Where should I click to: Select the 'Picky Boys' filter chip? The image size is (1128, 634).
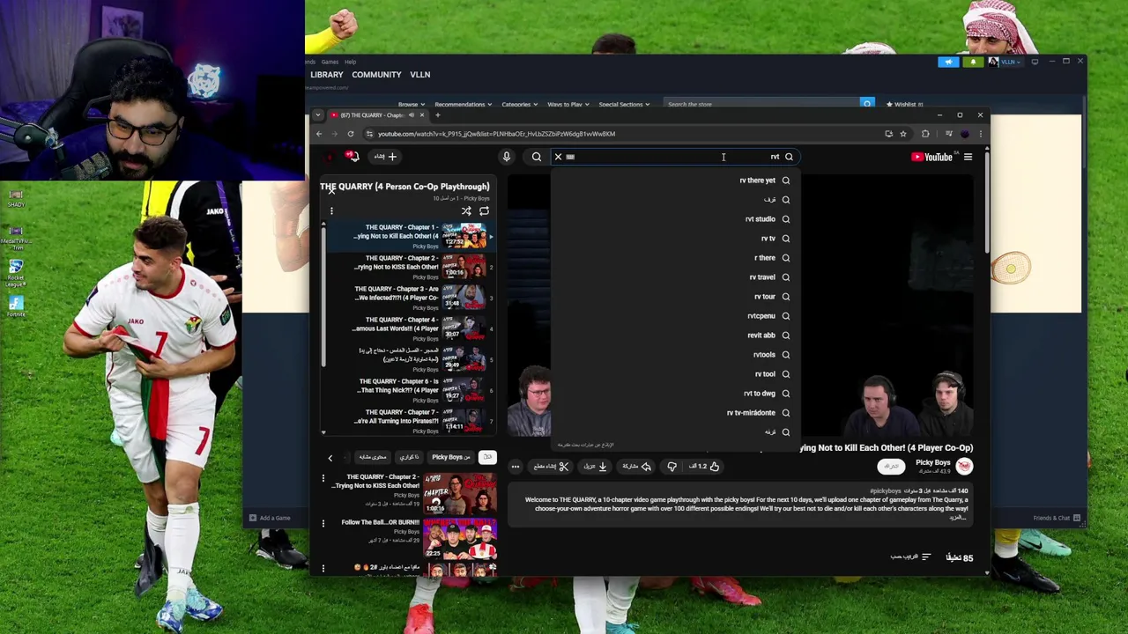450,457
